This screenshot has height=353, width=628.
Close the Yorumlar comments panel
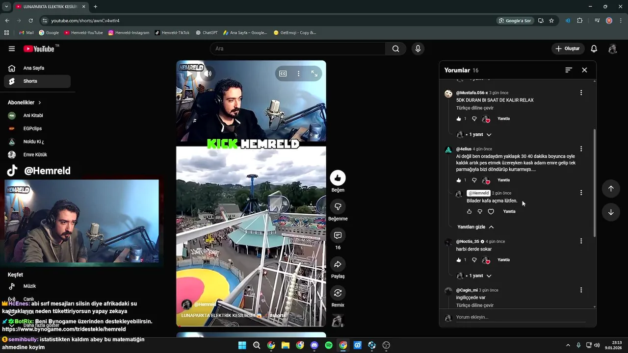(584, 70)
